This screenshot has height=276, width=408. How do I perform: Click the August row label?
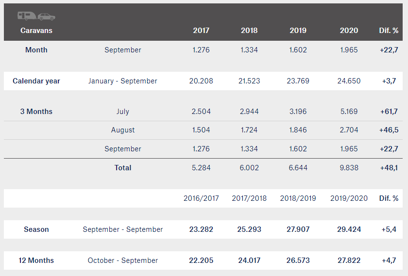(123, 130)
